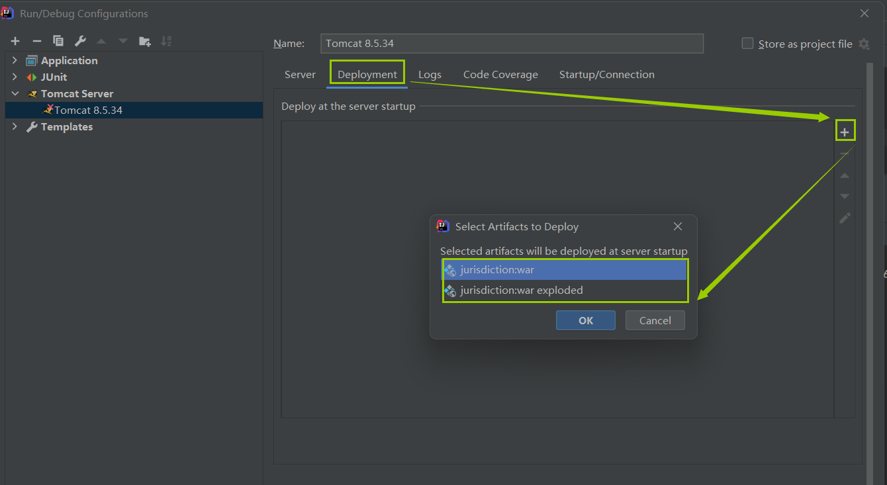The height and width of the screenshot is (485, 887).
Task: Select the jurisdiction:war artifact
Action: click(565, 270)
